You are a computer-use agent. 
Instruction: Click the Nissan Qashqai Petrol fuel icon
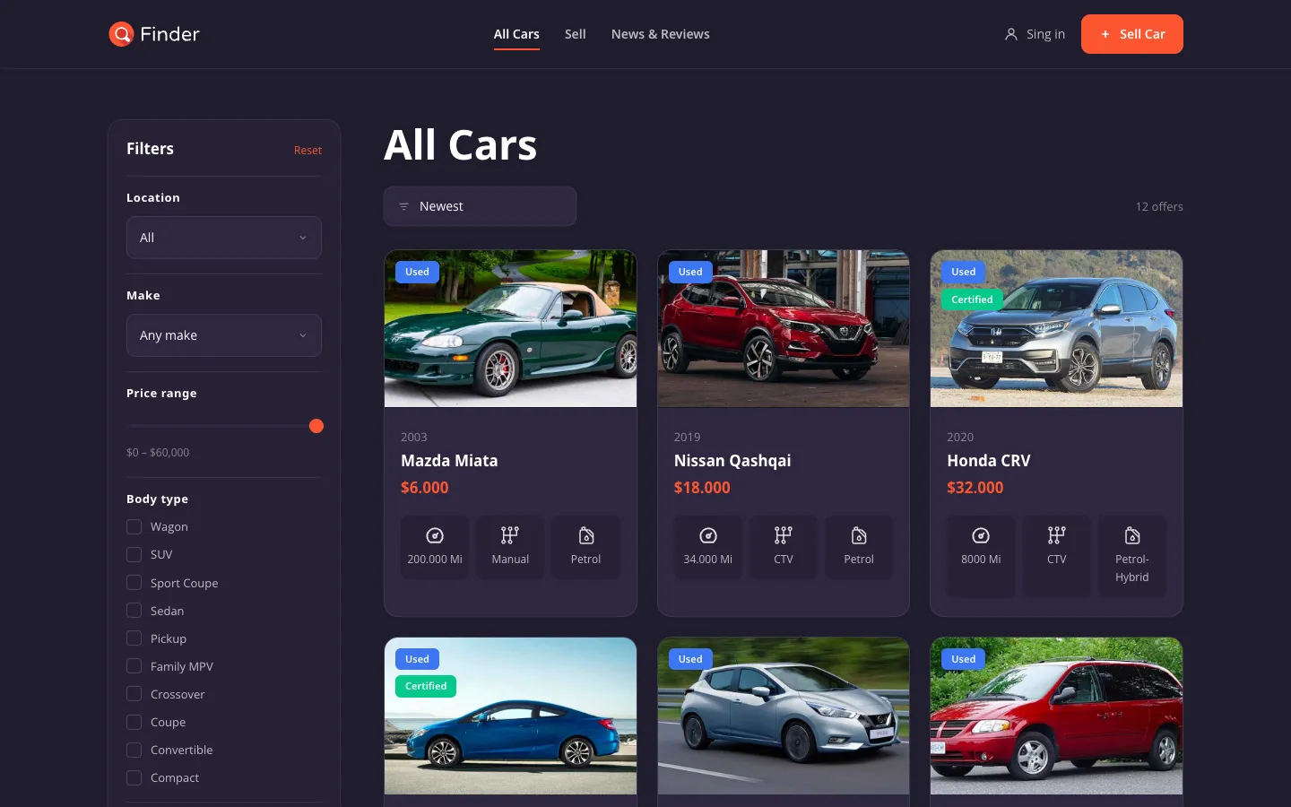coord(859,535)
